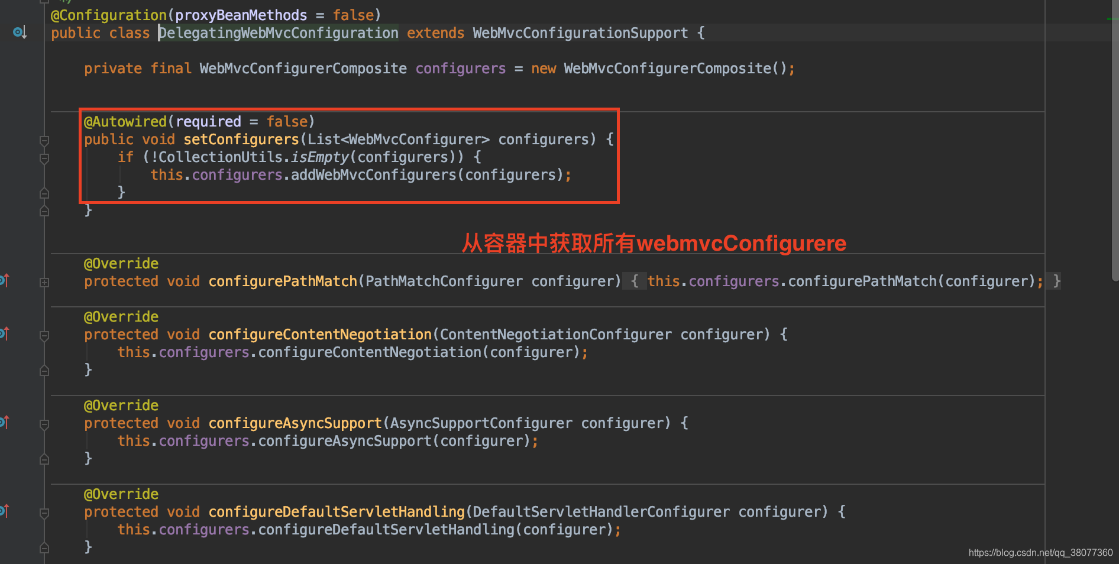Screen dimensions: 1119x564
Task: Click fold end marker of the if block
Action: 44,193
